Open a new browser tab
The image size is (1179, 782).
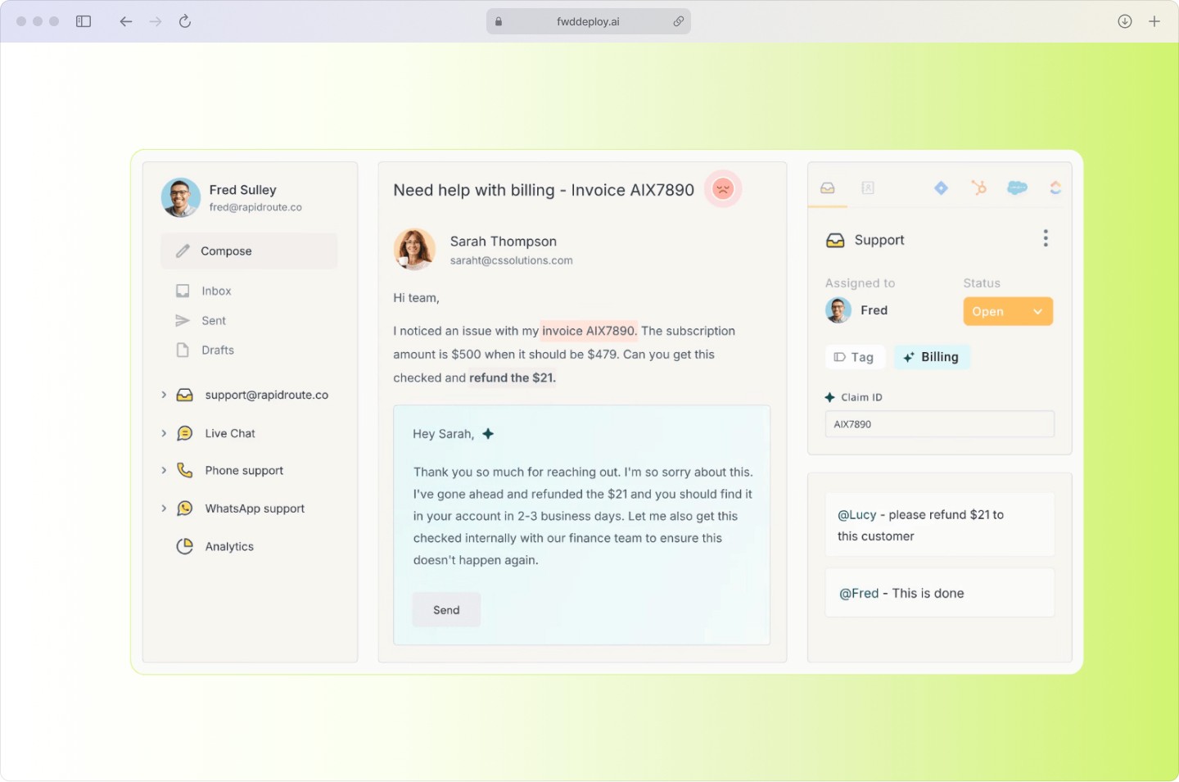[1154, 21]
